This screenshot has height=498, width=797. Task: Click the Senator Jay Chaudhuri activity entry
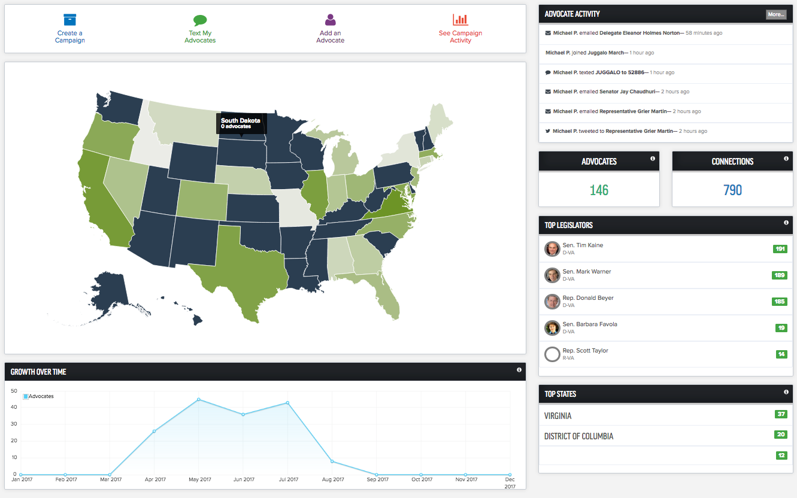[x=621, y=92]
